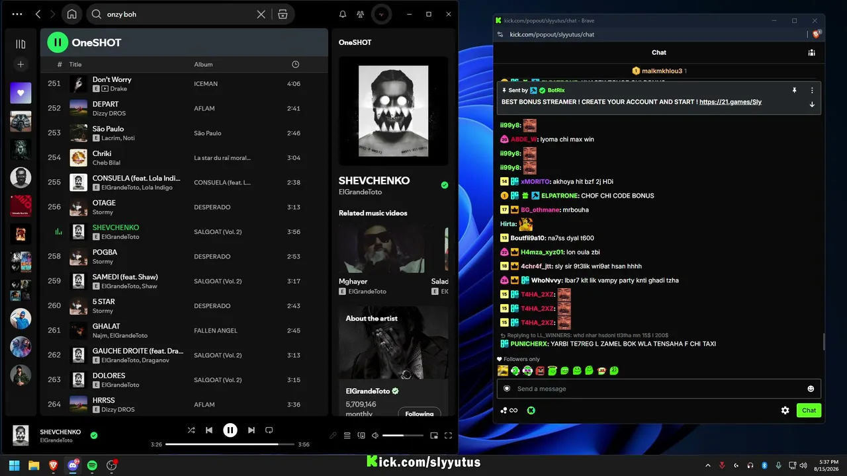Open the 21.games/Sly link
This screenshot has height=476, width=847.
(x=731, y=102)
